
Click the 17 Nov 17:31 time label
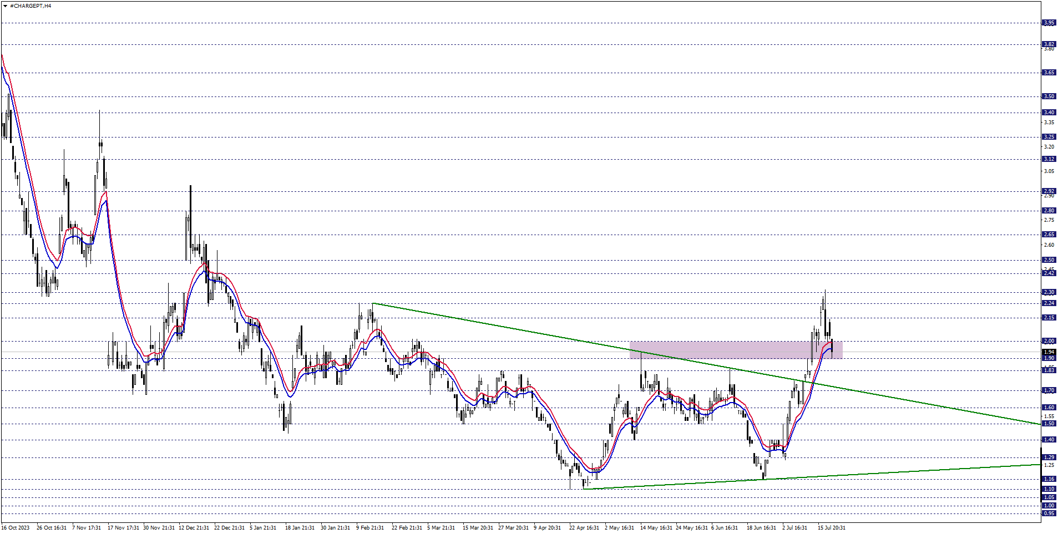point(123,528)
